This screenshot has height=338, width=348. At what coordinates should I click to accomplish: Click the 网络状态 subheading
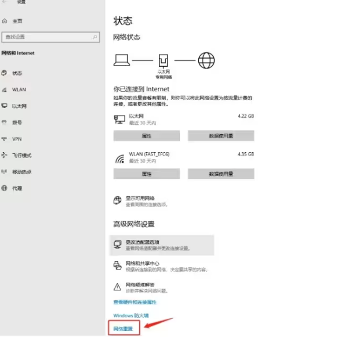126,37
